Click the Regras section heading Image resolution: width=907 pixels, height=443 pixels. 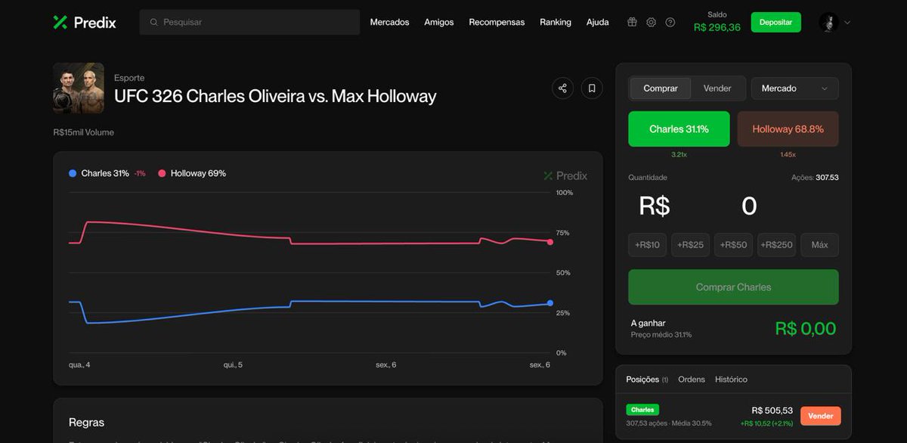(87, 423)
